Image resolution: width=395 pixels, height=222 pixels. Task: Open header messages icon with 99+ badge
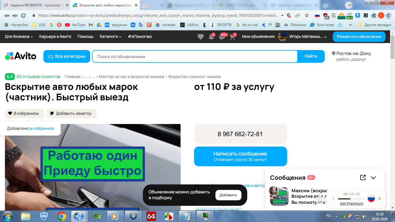pos(222,37)
